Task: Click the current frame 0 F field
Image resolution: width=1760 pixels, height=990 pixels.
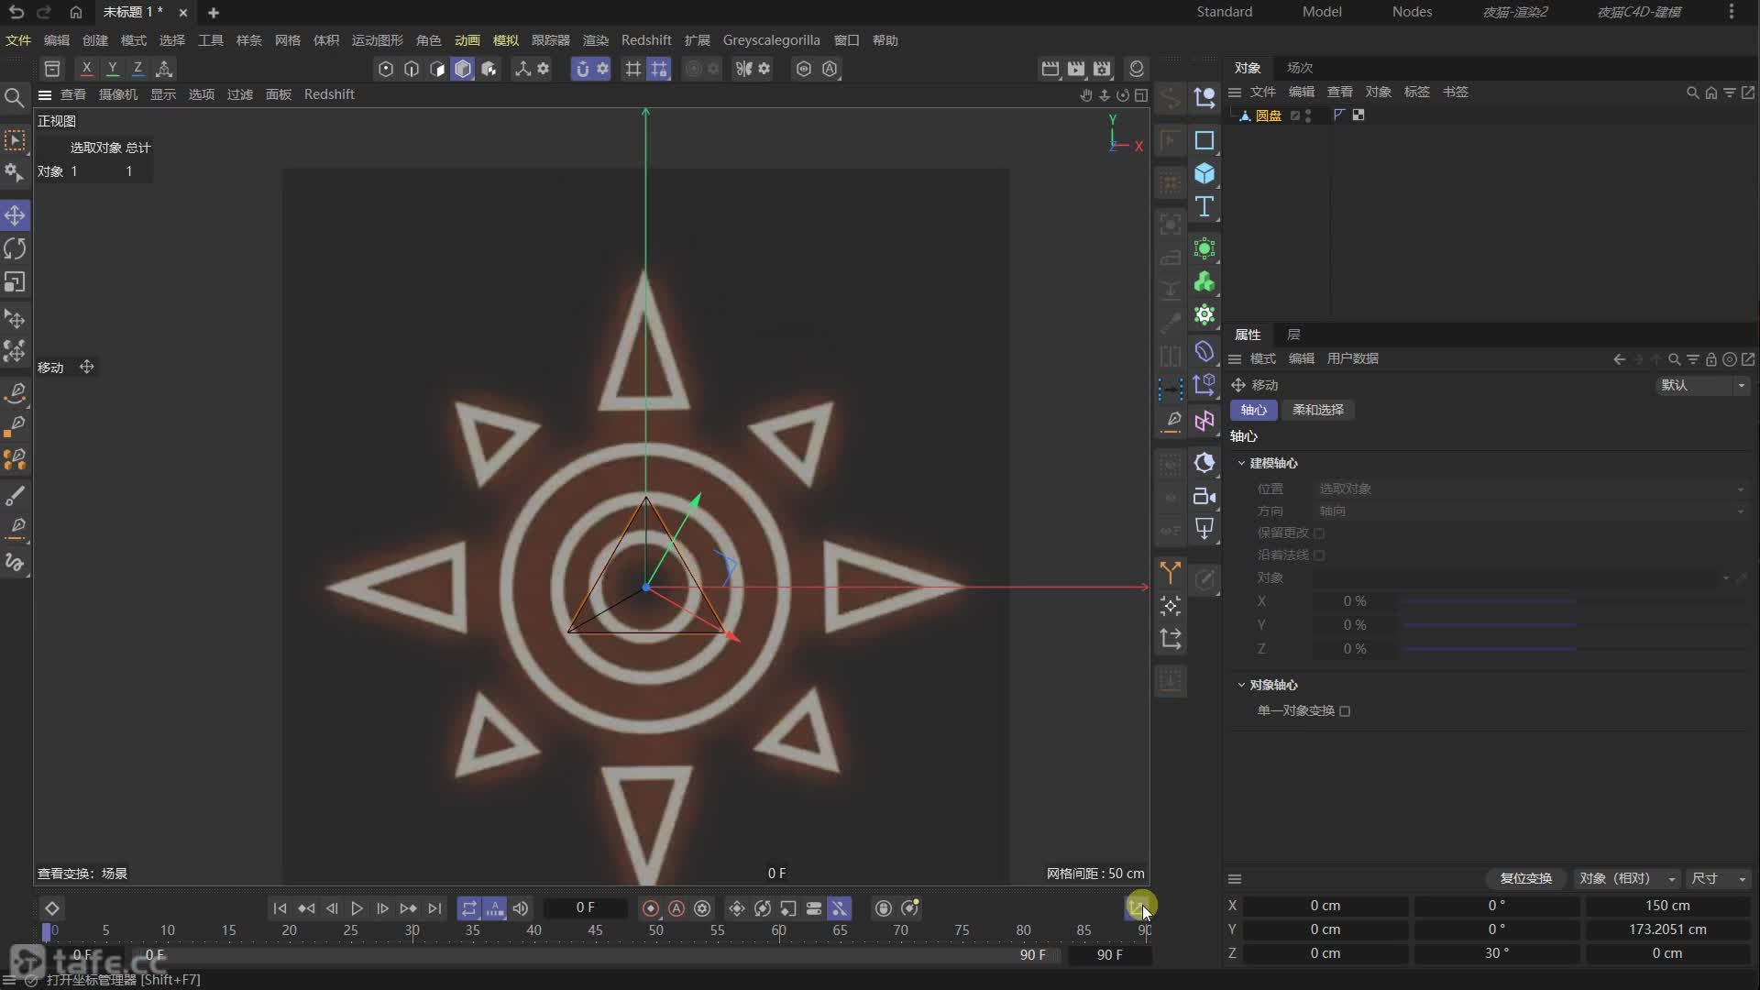Action: tap(585, 908)
